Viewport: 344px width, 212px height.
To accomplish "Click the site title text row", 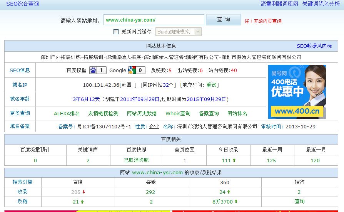I will click(x=171, y=57).
